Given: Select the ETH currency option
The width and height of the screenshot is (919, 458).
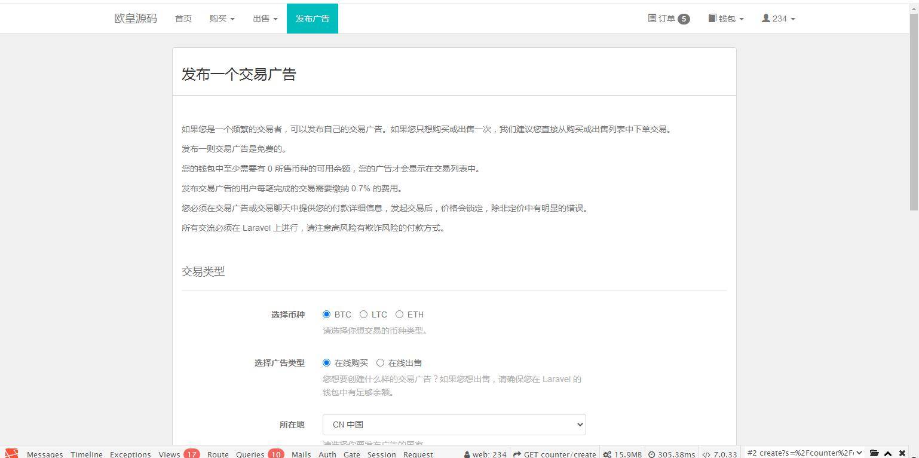Looking at the screenshot, I should pos(399,314).
